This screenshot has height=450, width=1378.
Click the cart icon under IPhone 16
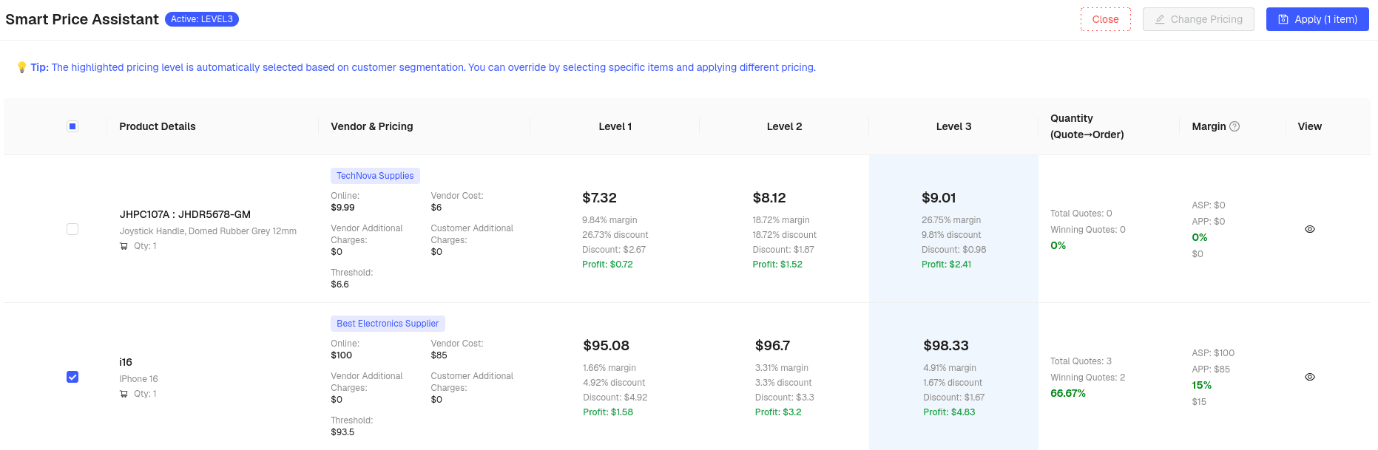click(124, 394)
